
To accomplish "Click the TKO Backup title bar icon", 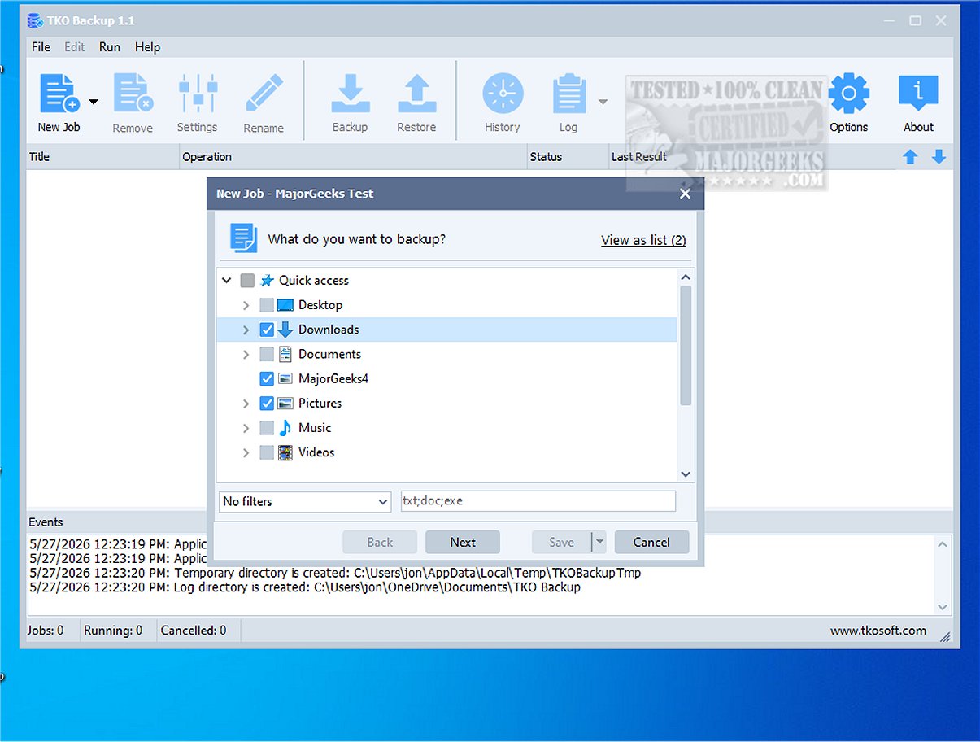I will [35, 20].
